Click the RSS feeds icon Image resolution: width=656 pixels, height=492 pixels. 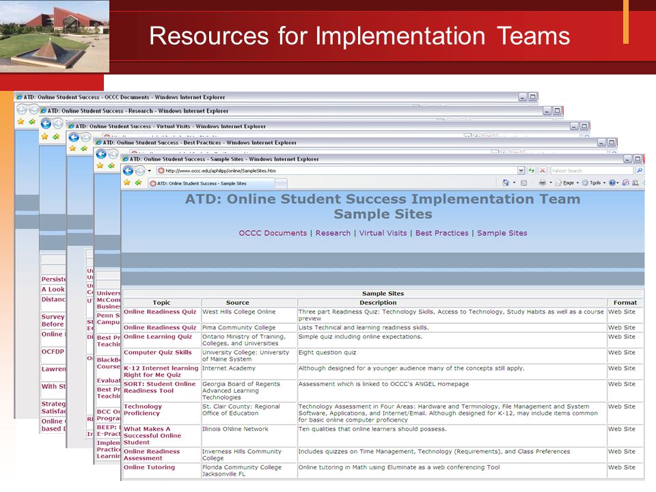523,183
